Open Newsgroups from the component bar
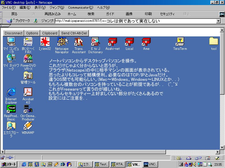Screen dimensions: 225x168 (x=198, y=158)
